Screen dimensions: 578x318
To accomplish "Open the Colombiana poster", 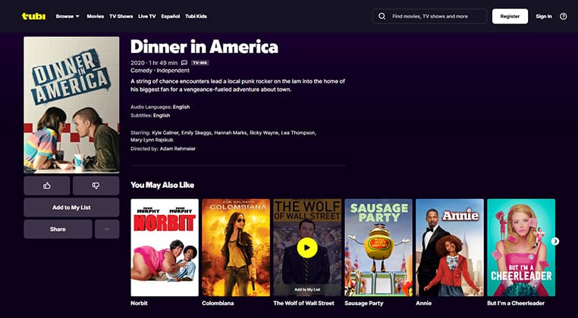I will (x=236, y=248).
